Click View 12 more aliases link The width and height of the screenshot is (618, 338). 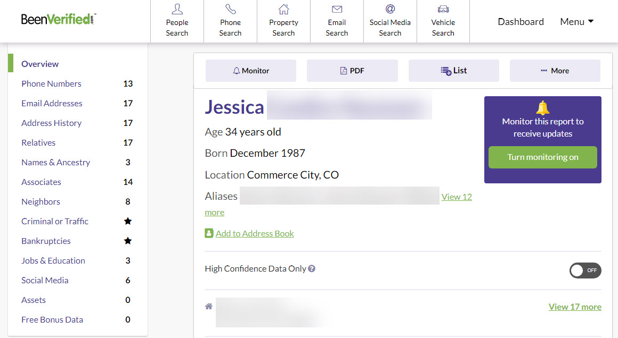457,197
